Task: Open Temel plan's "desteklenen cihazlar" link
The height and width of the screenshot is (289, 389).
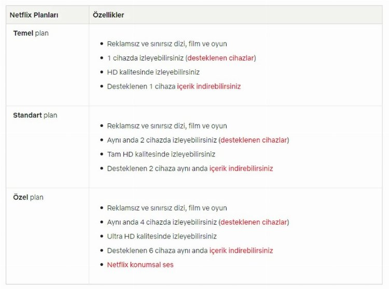Action: point(221,58)
